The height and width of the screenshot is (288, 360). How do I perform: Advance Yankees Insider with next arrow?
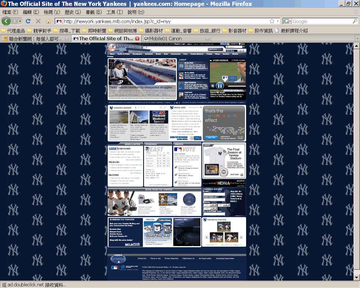[165, 107]
